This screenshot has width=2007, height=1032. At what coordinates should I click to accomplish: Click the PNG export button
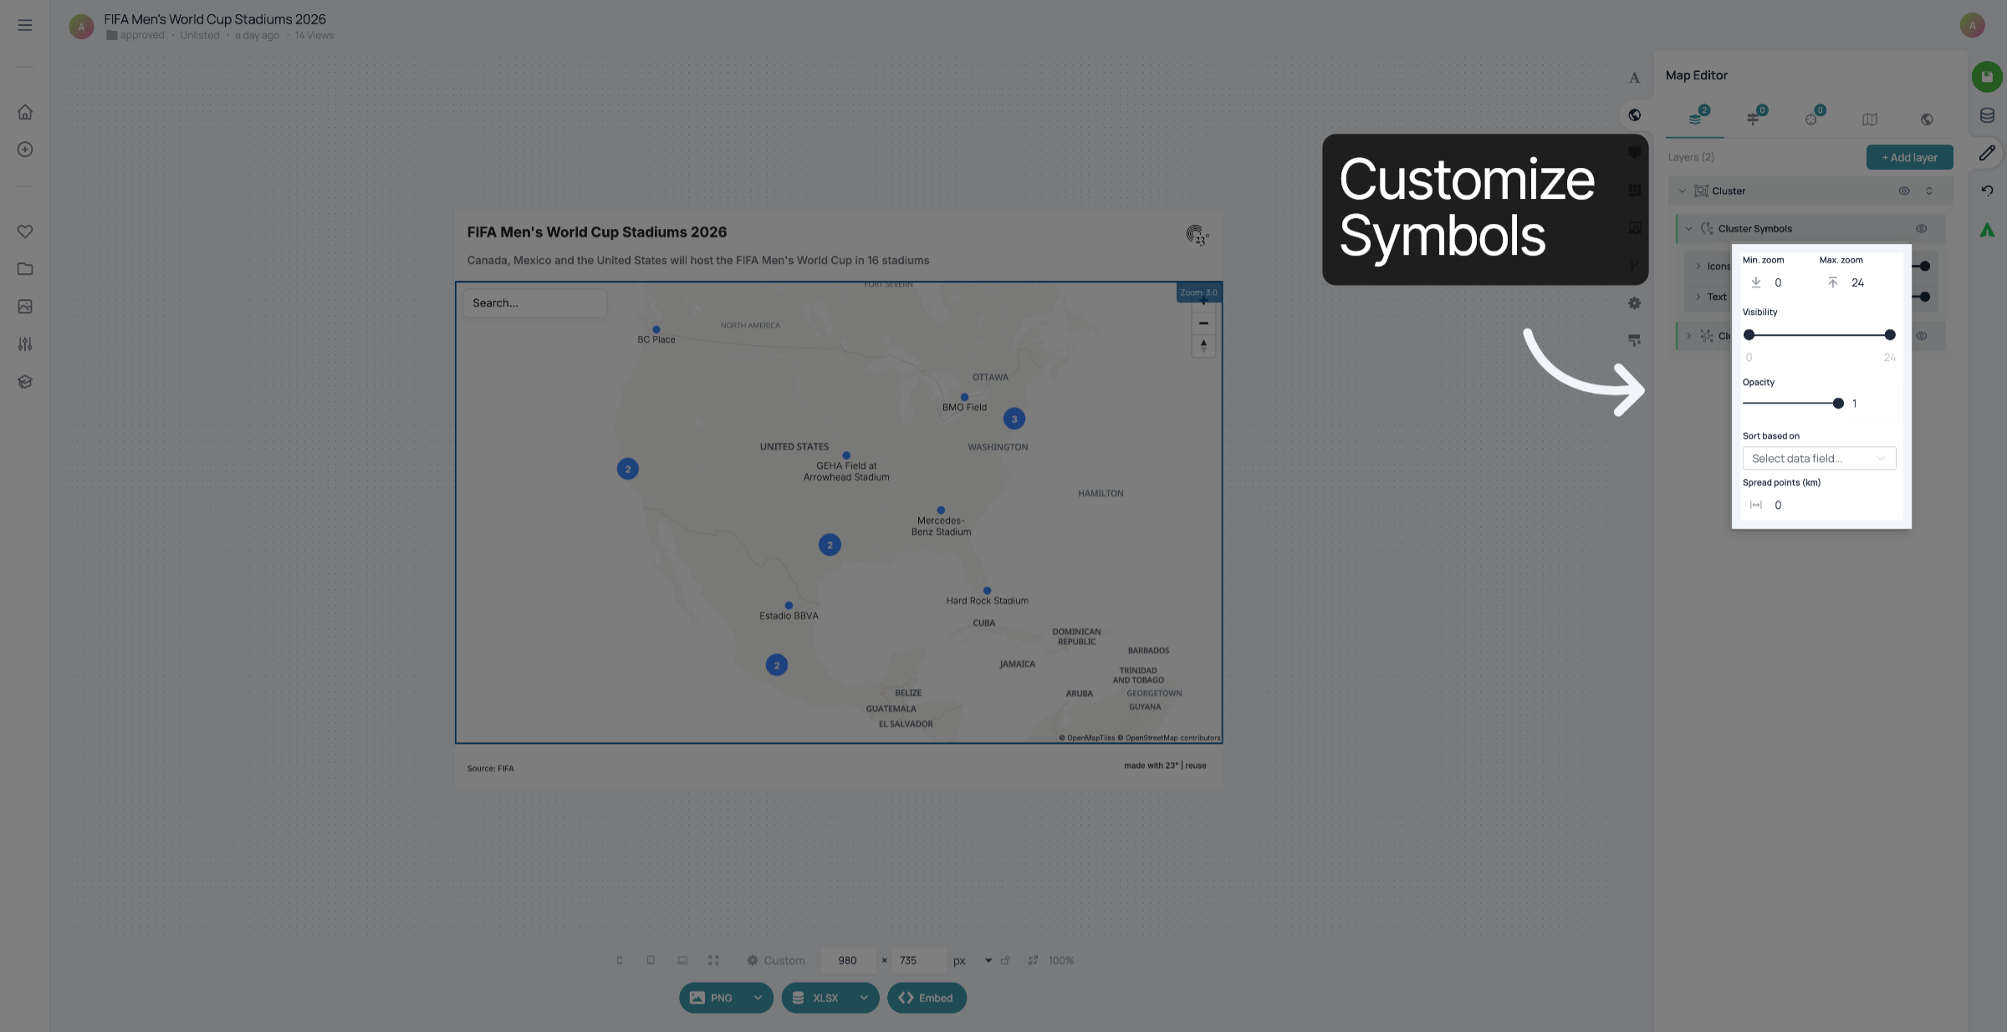(x=712, y=998)
